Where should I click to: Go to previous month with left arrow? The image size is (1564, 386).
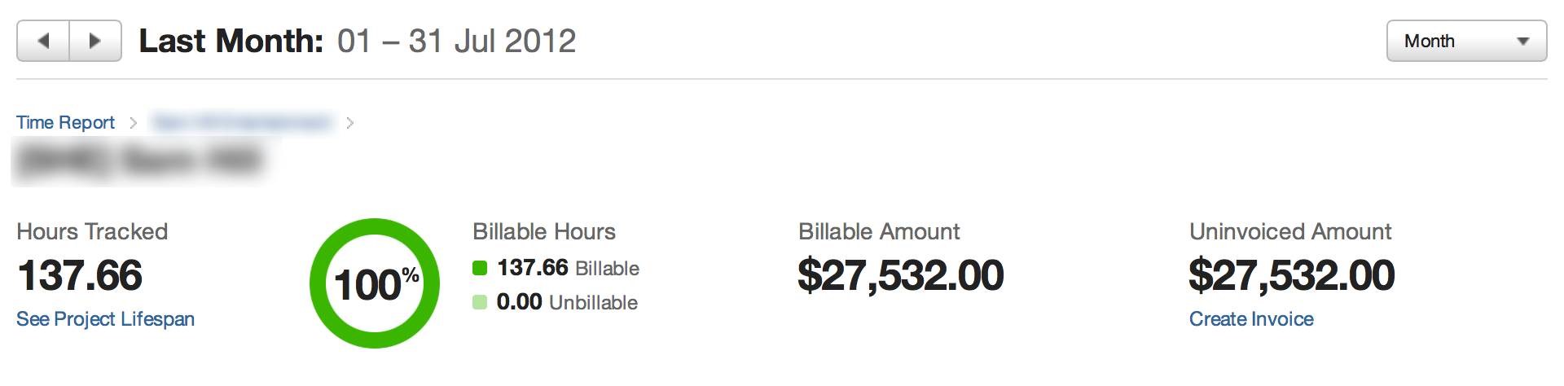click(43, 41)
